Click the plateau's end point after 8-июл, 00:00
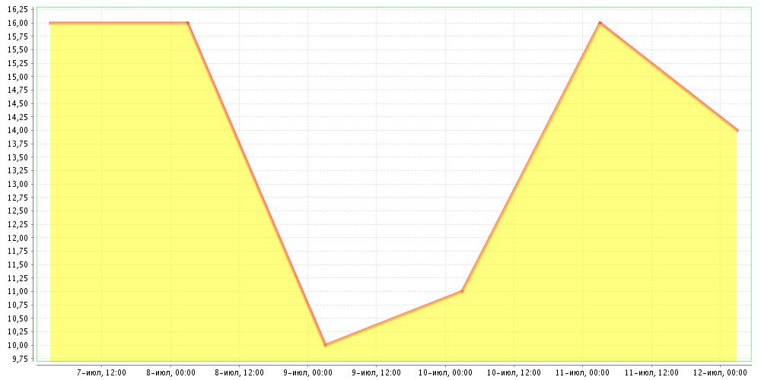The height and width of the screenshot is (380, 761). pyautogui.click(x=188, y=23)
